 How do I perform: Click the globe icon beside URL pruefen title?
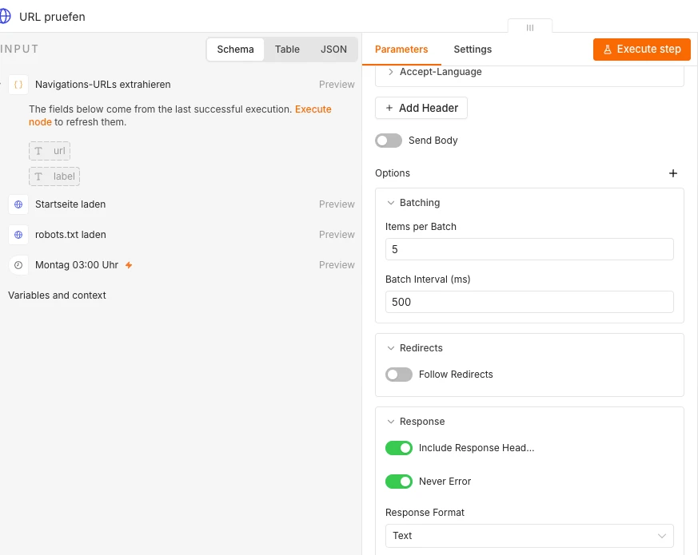5,17
